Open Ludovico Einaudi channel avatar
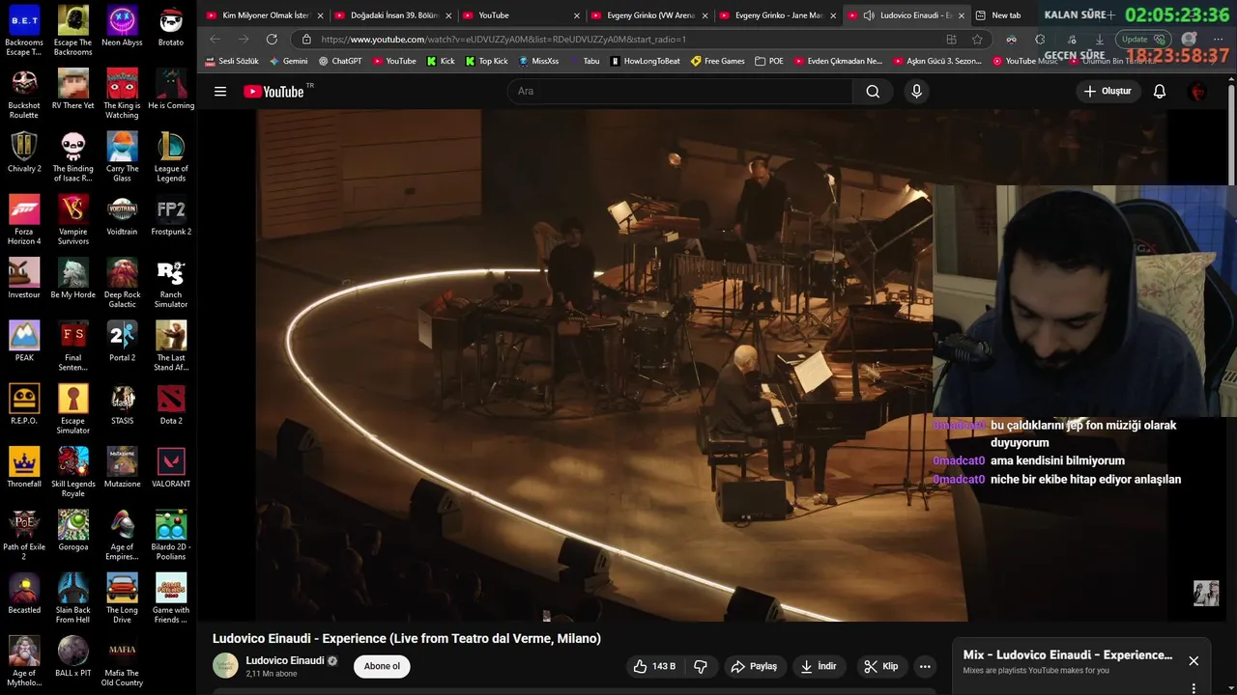1237x695 pixels. pyautogui.click(x=225, y=666)
